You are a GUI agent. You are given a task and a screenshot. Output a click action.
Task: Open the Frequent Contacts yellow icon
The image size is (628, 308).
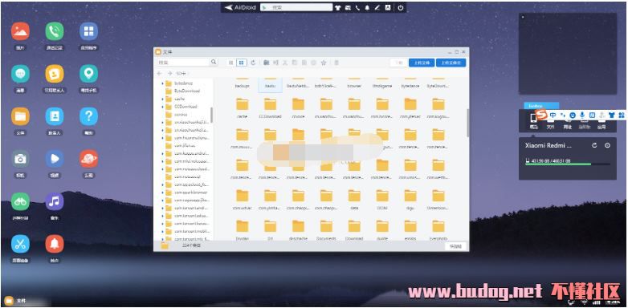pyautogui.click(x=55, y=74)
